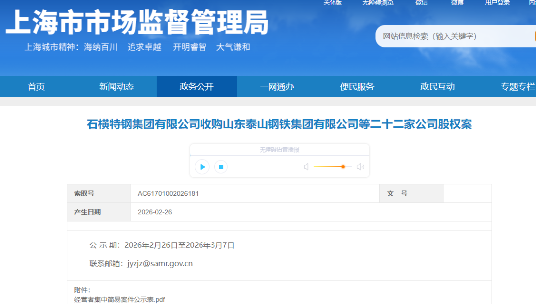Open the 政民互动 navigation tab
Viewport: 536px width, 304px height.
point(438,86)
